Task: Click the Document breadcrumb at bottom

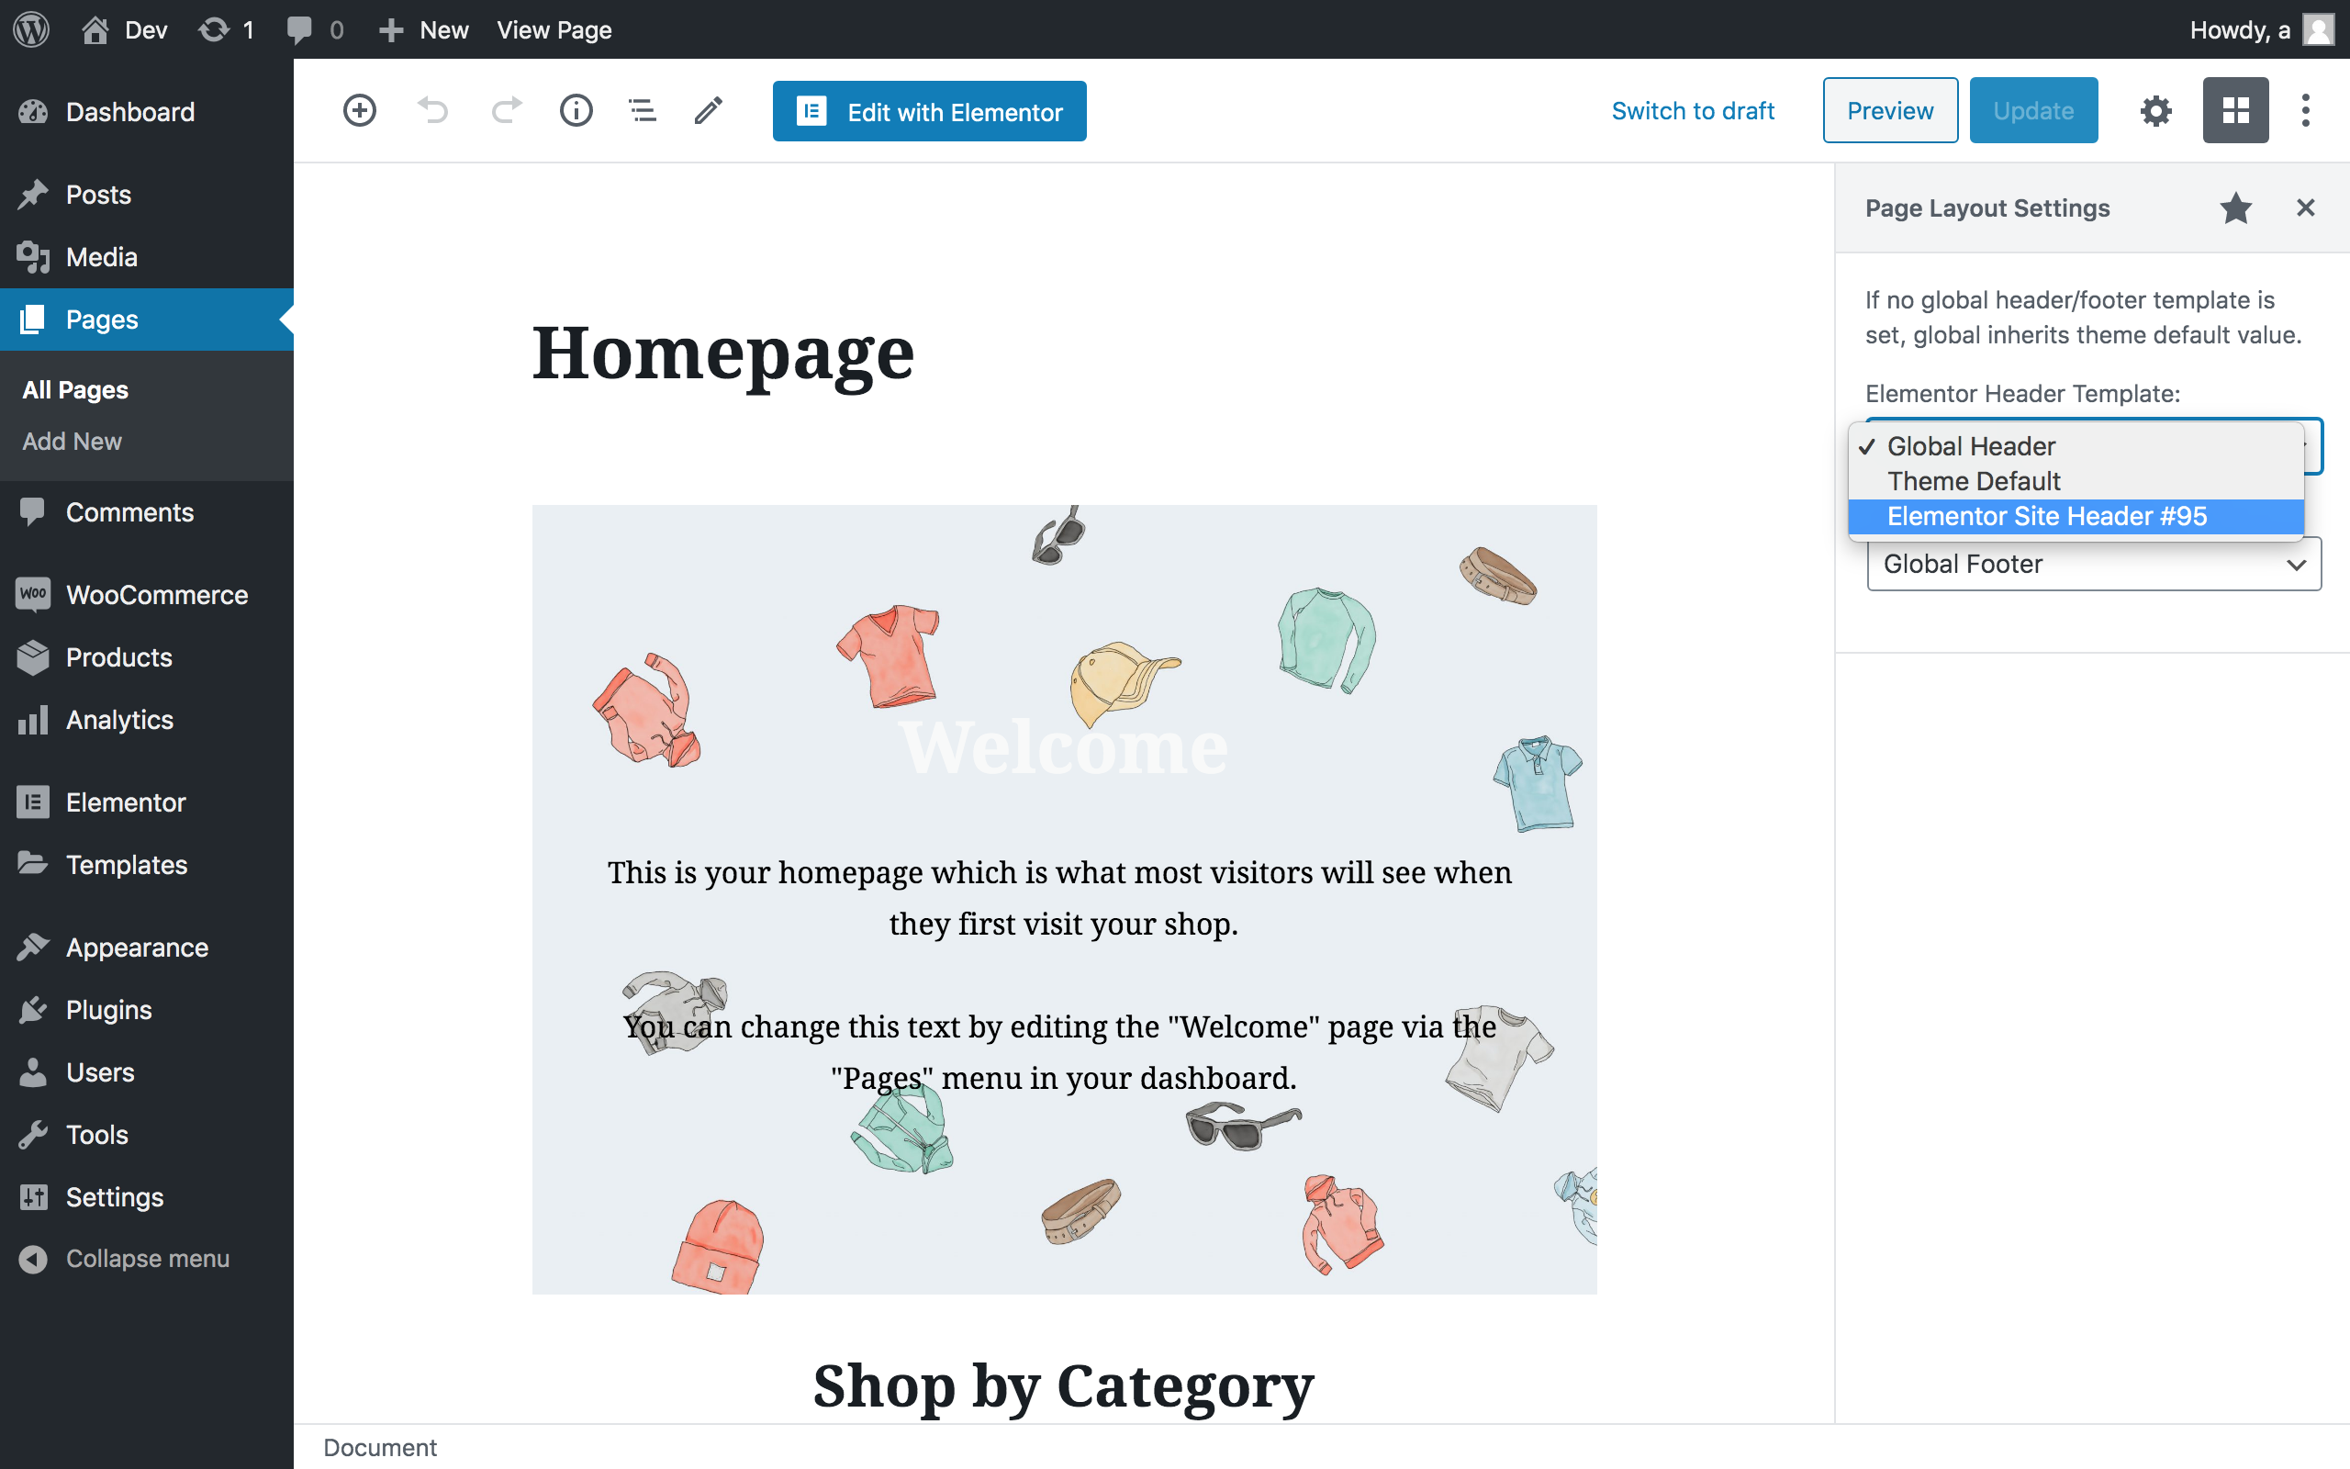Action: [x=380, y=1447]
